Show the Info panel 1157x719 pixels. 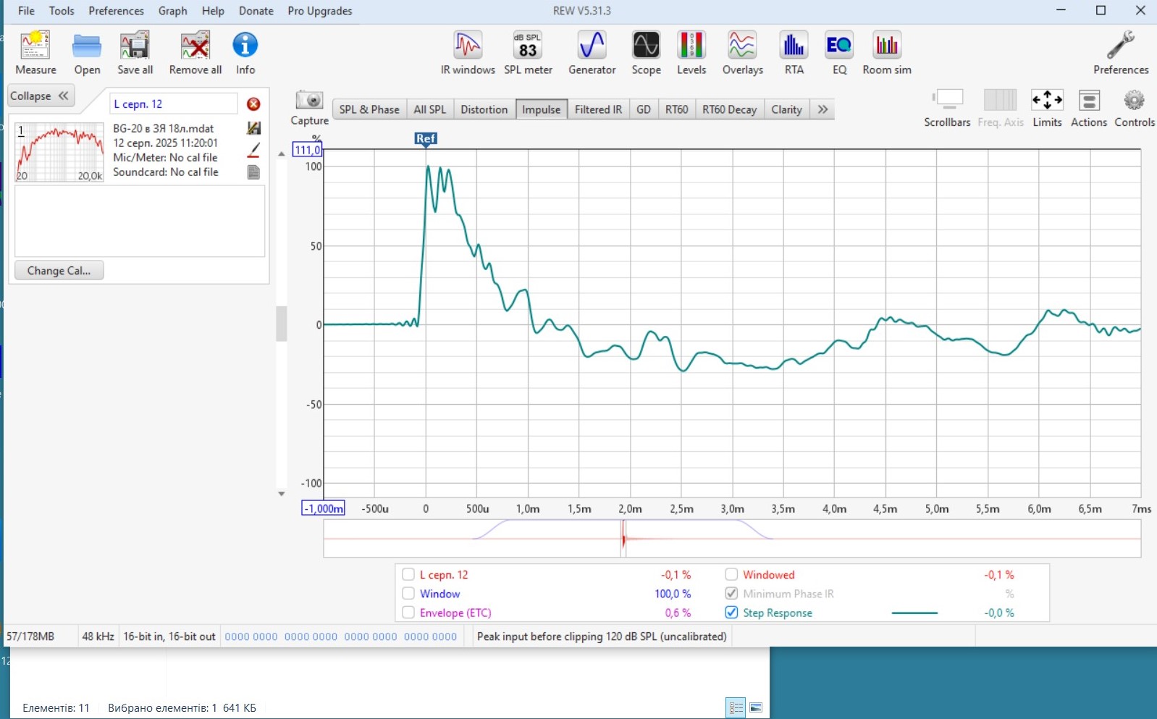pos(245,53)
